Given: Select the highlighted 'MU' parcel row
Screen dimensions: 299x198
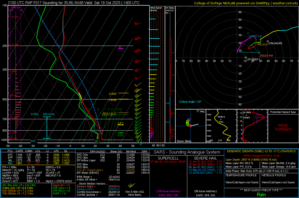Looking at the screenshot, I should [x=38, y=163].
